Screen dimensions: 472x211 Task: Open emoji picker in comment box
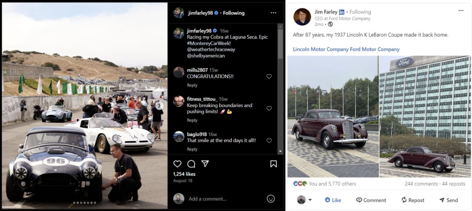[x=271, y=199]
